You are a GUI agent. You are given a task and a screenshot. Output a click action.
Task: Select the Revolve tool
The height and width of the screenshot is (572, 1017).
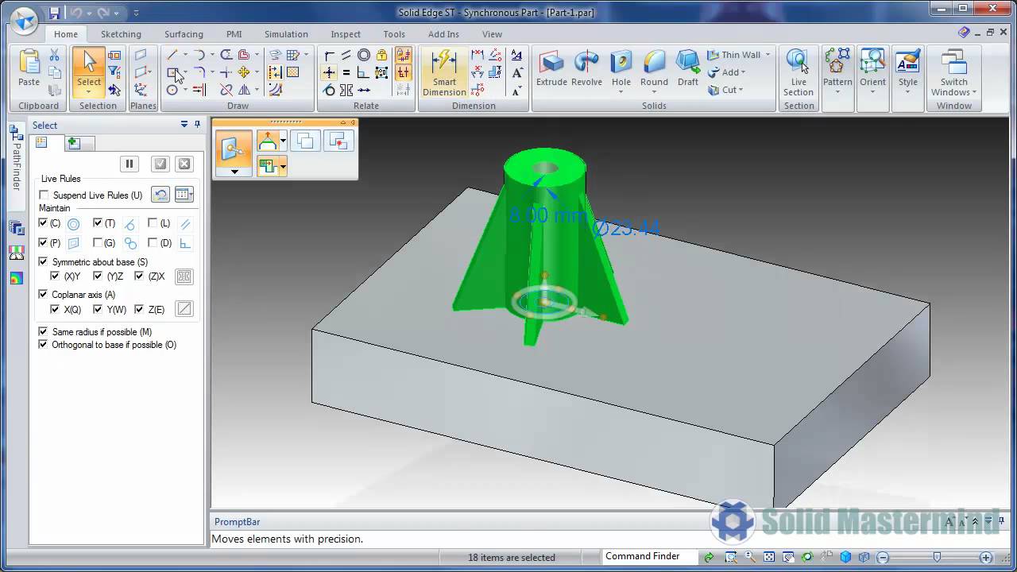[586, 68]
